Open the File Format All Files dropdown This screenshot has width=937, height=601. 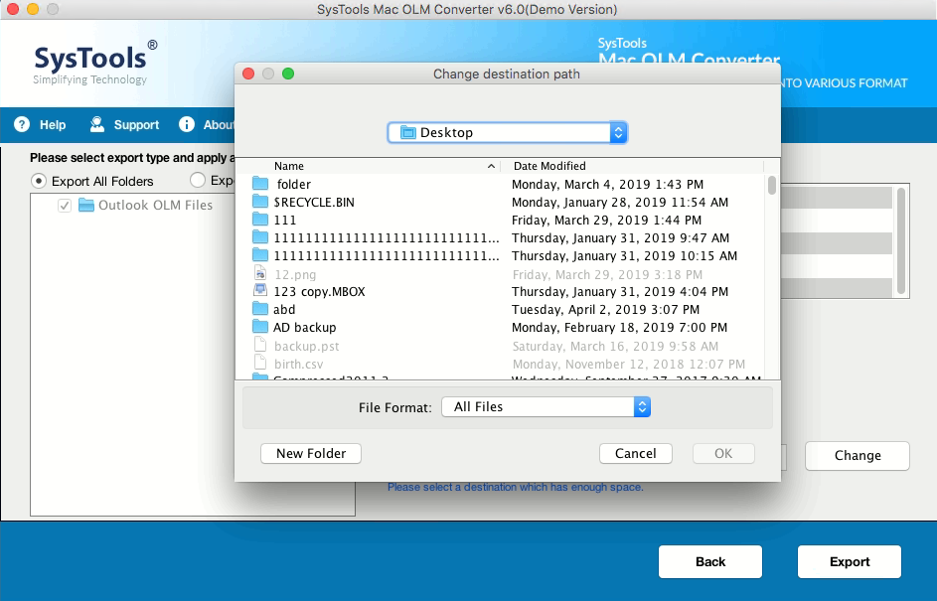tap(546, 407)
